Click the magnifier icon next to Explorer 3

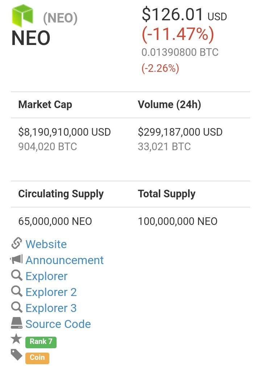pyautogui.click(x=17, y=307)
